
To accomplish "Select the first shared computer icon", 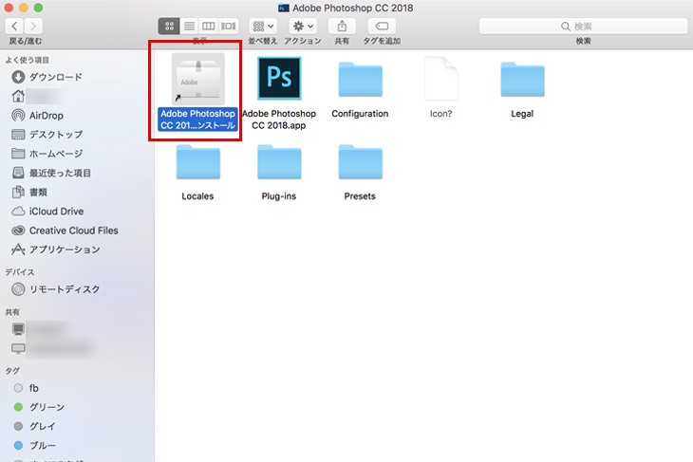I will tap(18, 329).
